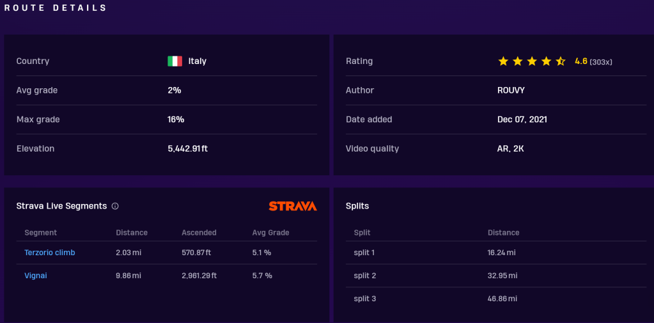Screen dimensions: 654x323
Task: Click the 4.6 rating score
Action: pos(581,61)
